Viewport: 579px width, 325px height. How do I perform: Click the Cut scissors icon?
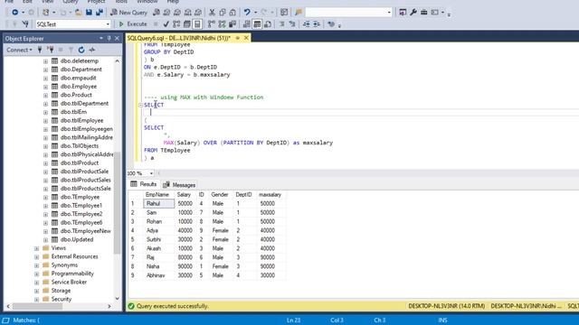212,12
